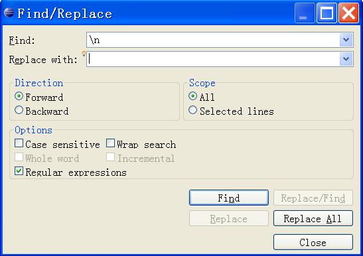Open the Find history dropdown
The width and height of the screenshot is (363, 256).
point(346,40)
